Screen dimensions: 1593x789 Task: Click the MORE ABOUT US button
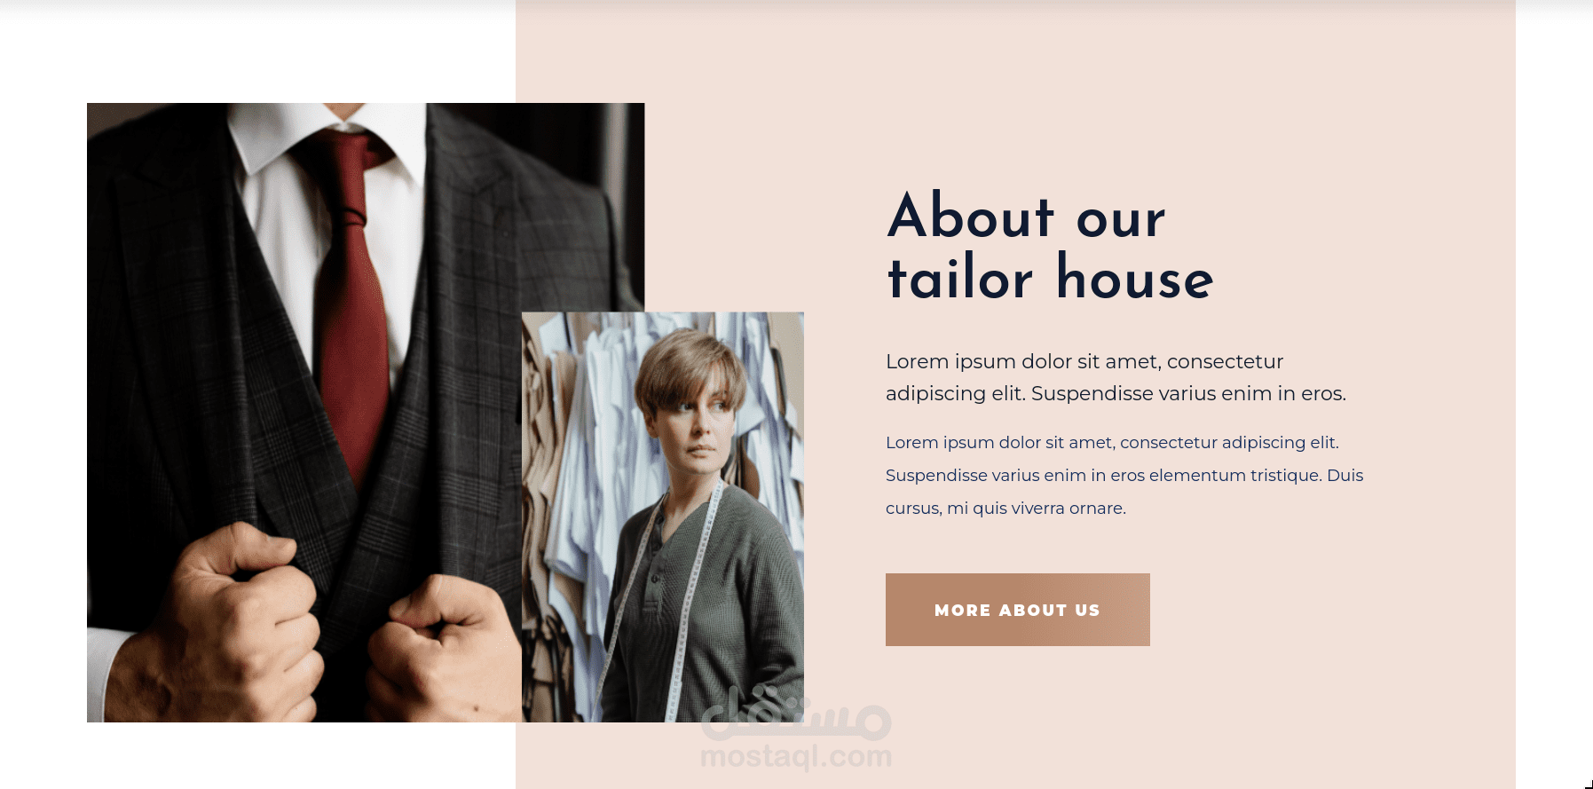click(1017, 610)
